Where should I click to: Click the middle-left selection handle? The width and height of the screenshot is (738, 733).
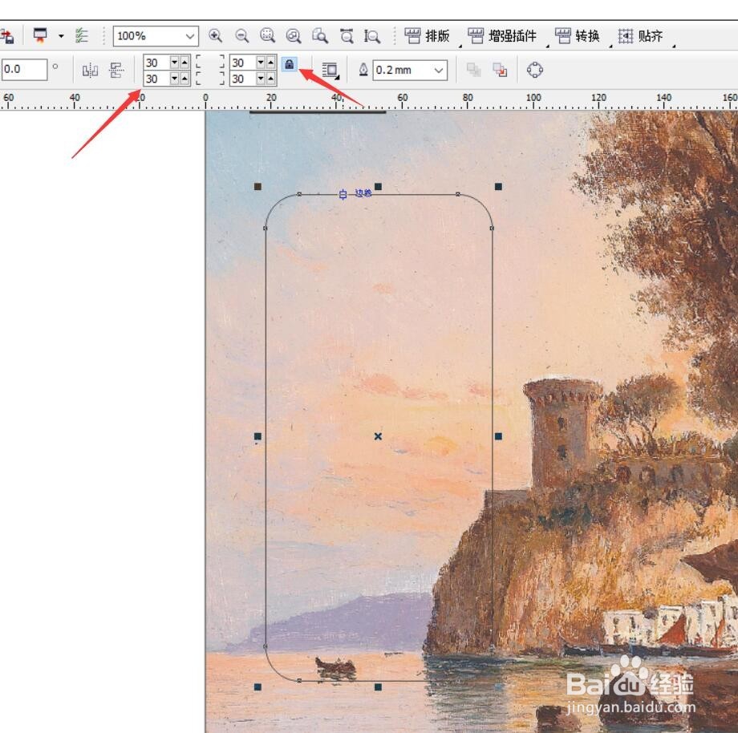pos(257,436)
